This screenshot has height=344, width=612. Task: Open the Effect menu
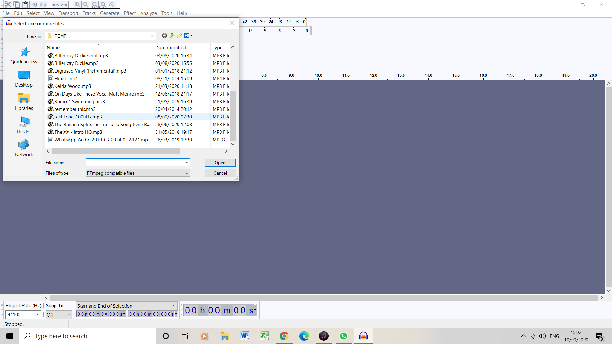click(130, 13)
